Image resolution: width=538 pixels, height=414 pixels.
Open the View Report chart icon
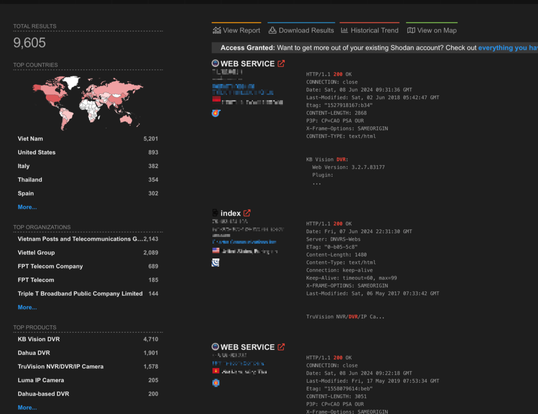217,31
